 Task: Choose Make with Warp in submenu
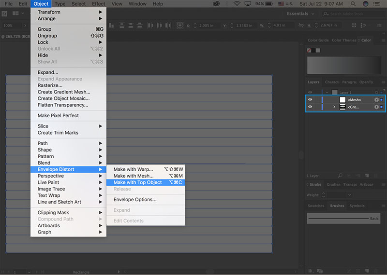tap(146, 169)
